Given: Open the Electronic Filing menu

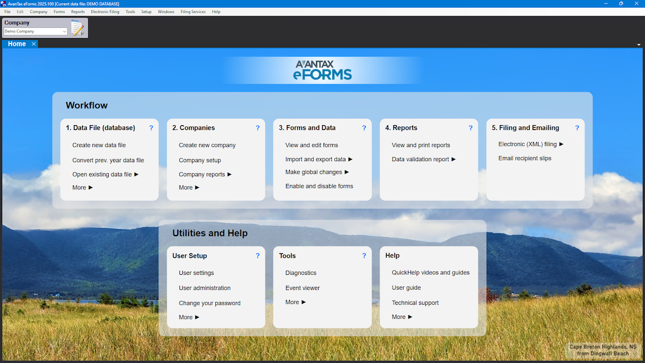Looking at the screenshot, I should pyautogui.click(x=105, y=11).
